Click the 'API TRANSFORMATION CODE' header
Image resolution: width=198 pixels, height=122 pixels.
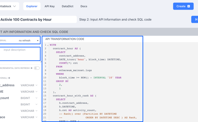pyautogui.click(x=65, y=39)
